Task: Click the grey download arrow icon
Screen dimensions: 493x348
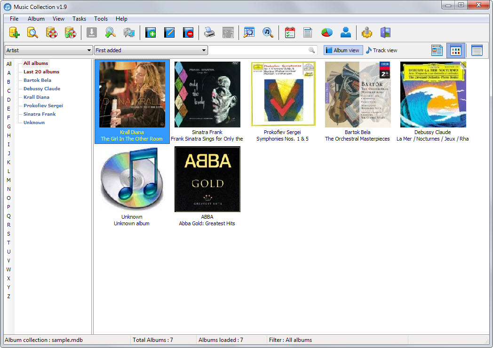Action: pos(91,32)
